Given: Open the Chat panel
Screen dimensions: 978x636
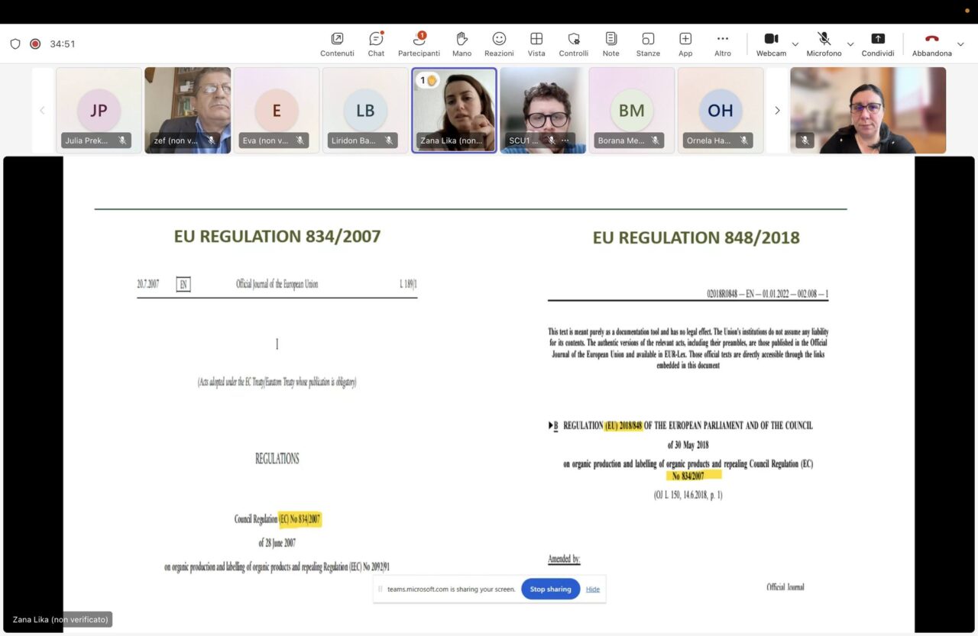Looking at the screenshot, I should click(376, 44).
